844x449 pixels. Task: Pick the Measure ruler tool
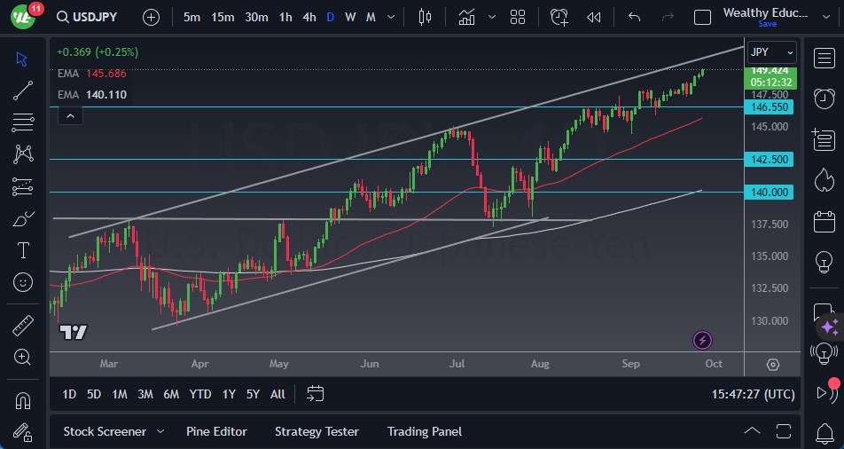(24, 326)
